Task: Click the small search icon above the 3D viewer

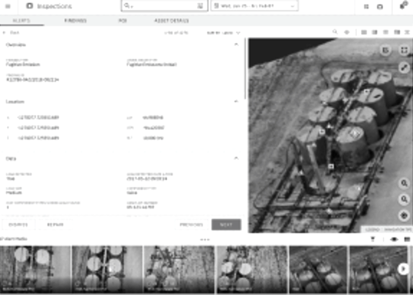Action: pos(335,32)
